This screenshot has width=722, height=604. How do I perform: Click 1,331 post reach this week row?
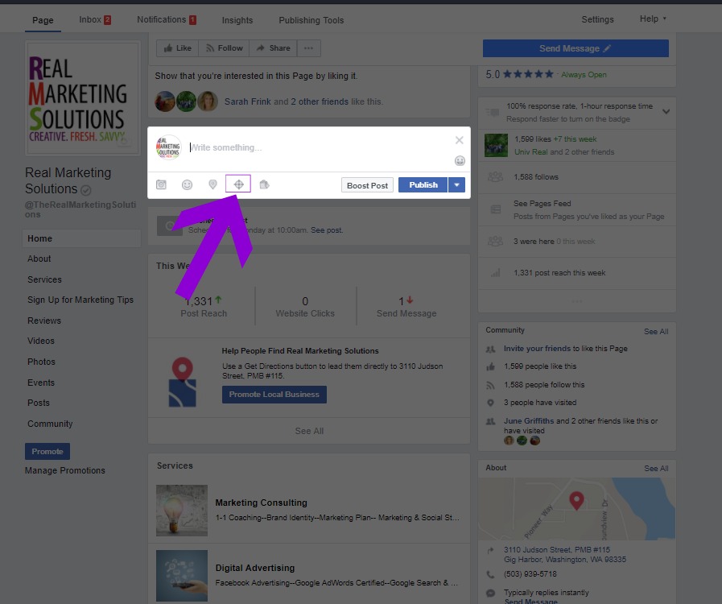coord(577,273)
